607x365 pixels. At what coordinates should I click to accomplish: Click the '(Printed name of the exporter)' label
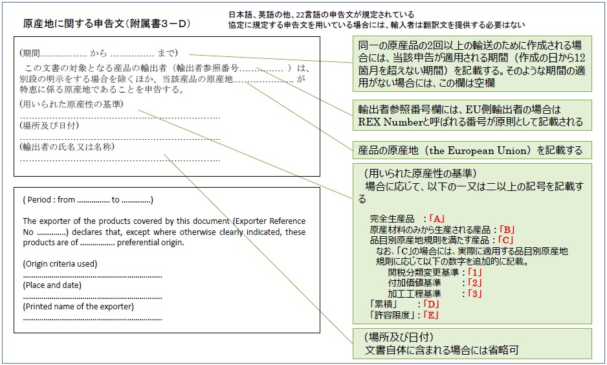pos(78,306)
